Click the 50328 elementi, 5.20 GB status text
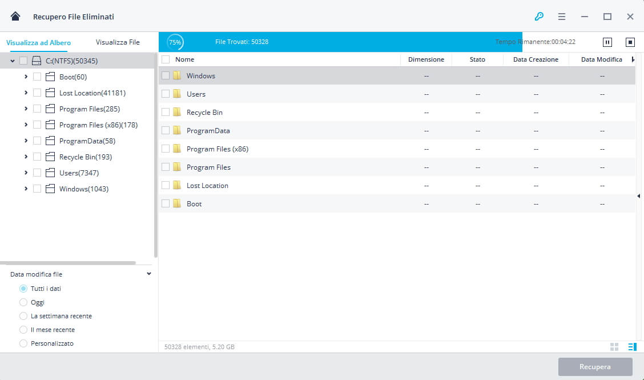 pos(199,347)
